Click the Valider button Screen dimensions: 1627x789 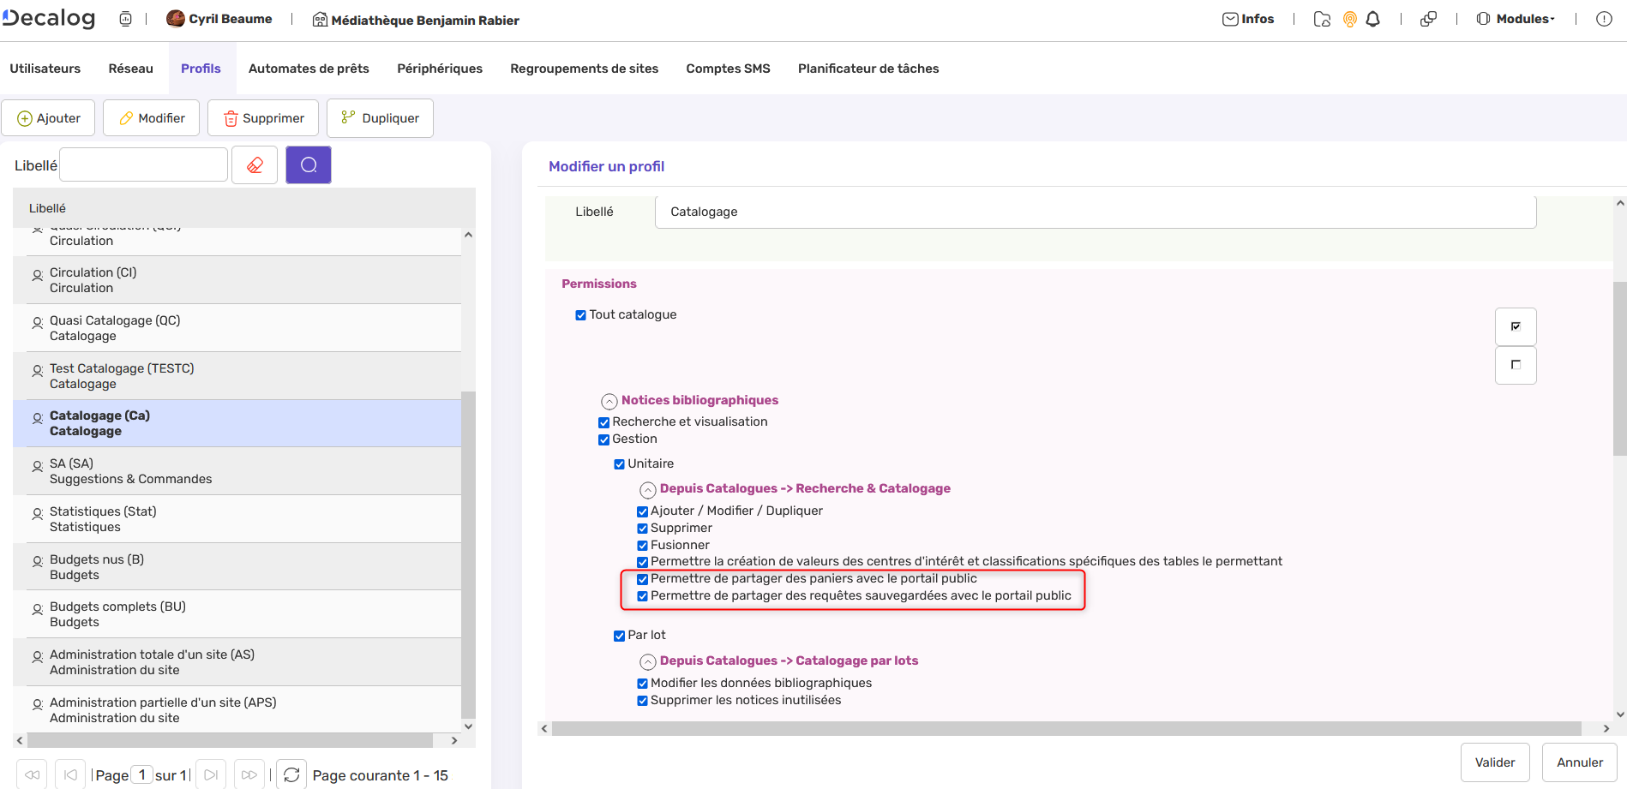click(x=1495, y=762)
